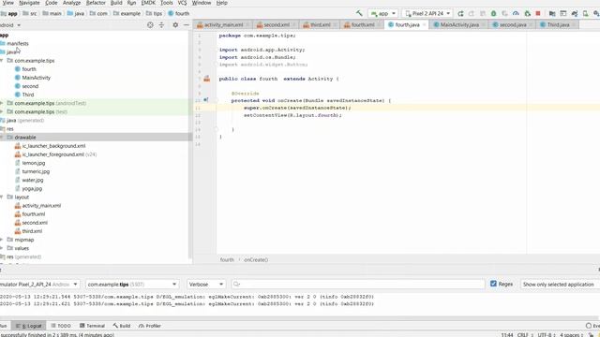The width and height of the screenshot is (600, 337).
Task: Open the Verbose log level dropdown
Action: (x=206, y=285)
